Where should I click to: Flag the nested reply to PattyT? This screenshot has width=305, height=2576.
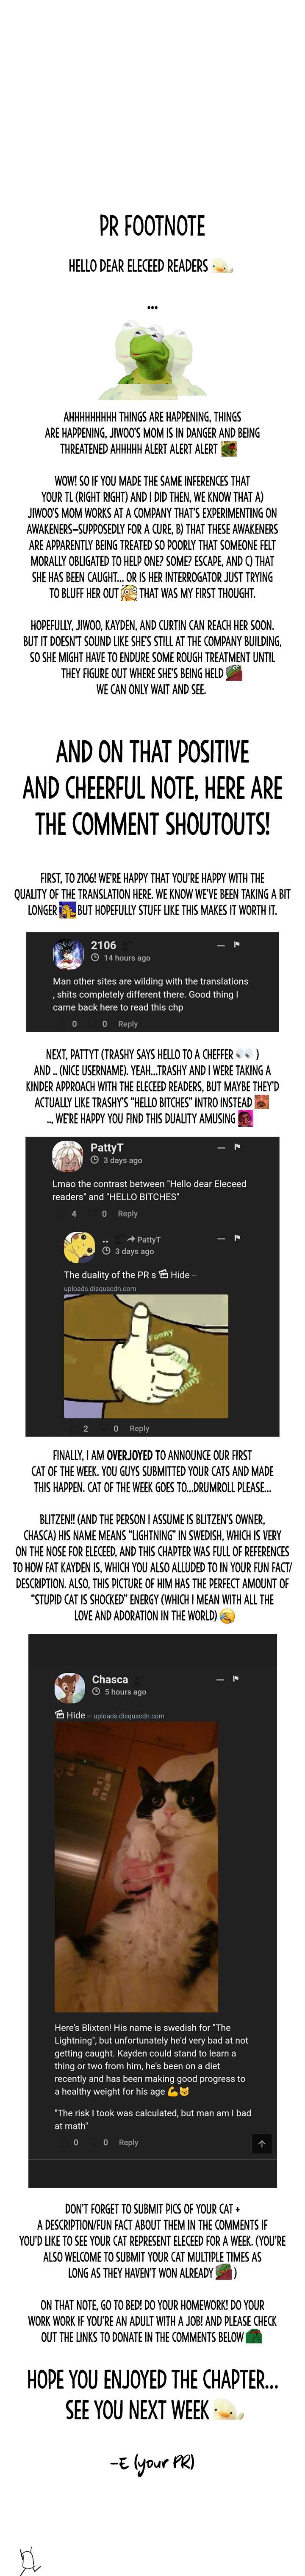click(x=236, y=1238)
